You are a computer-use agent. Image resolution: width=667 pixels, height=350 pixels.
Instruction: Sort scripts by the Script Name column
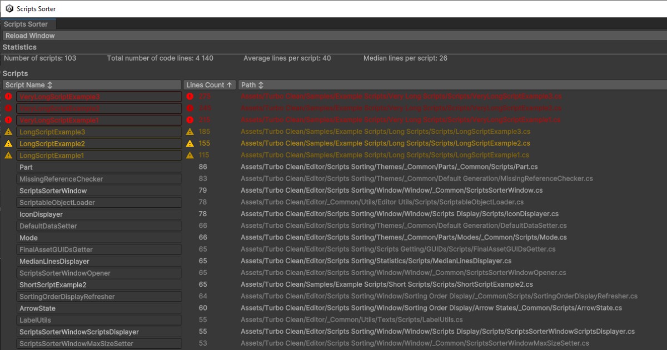92,85
